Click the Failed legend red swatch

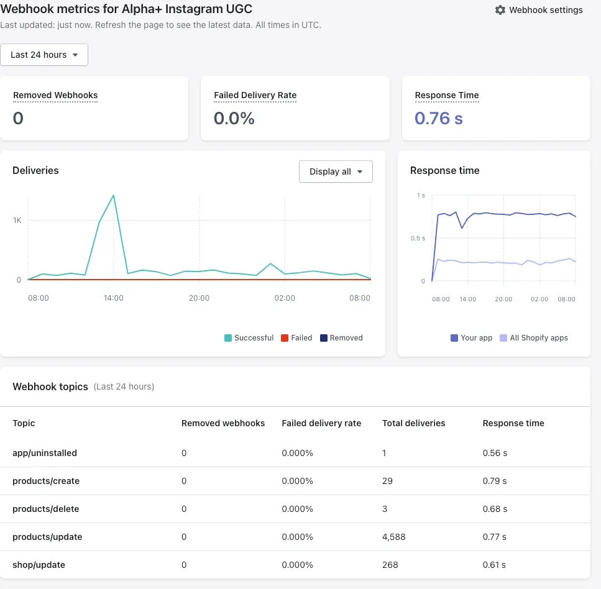coord(285,338)
